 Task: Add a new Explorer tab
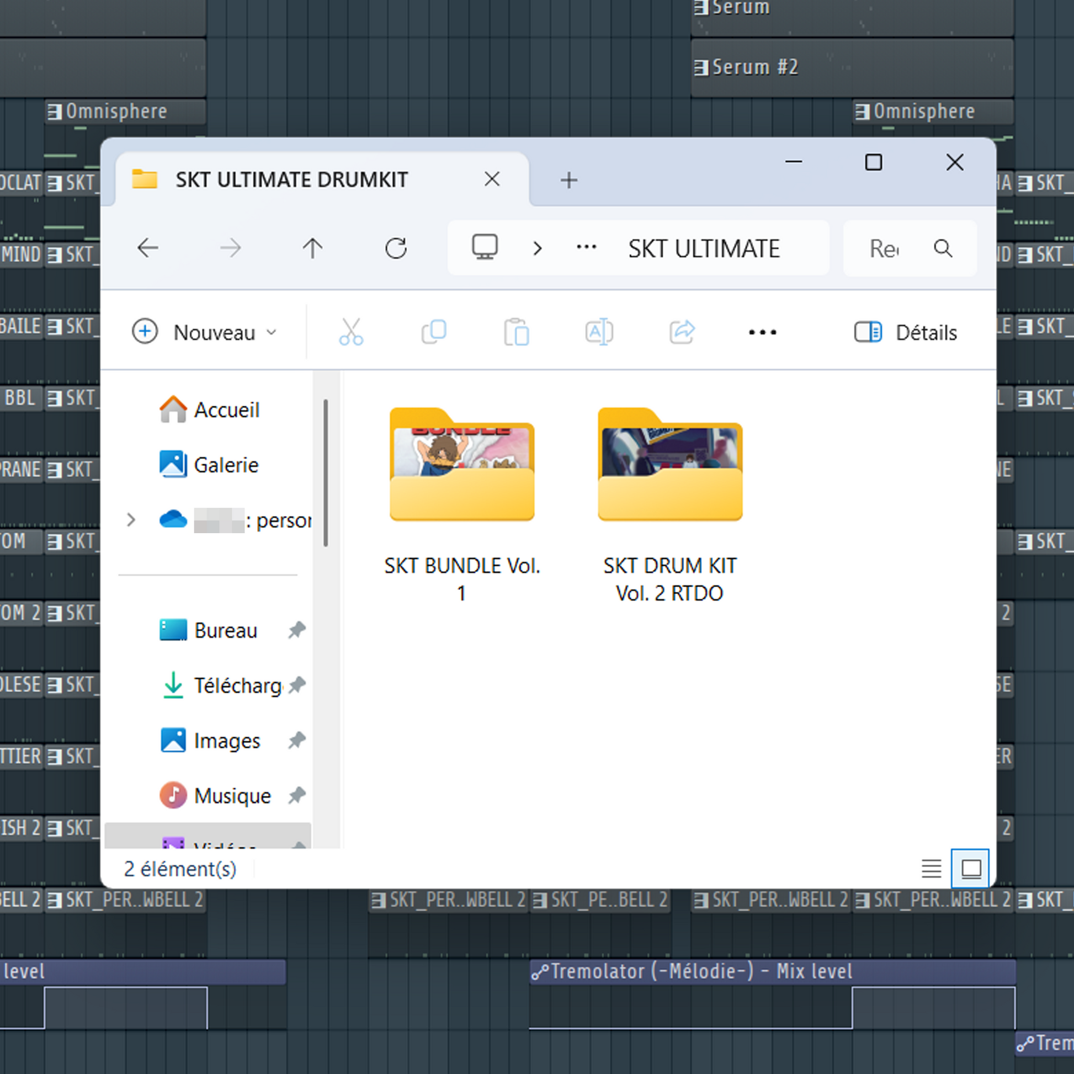click(x=568, y=180)
